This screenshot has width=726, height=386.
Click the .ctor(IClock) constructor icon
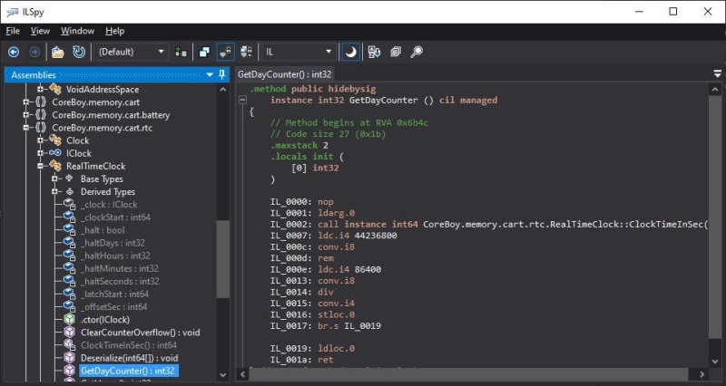(x=70, y=320)
